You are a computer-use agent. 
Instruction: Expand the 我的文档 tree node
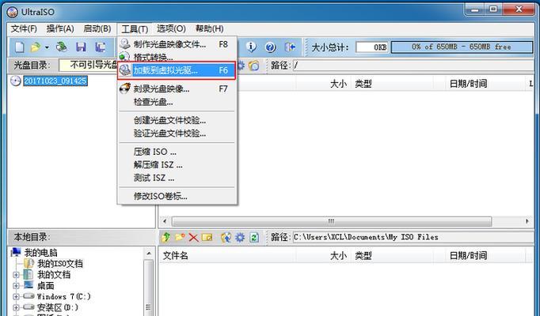(x=16, y=275)
